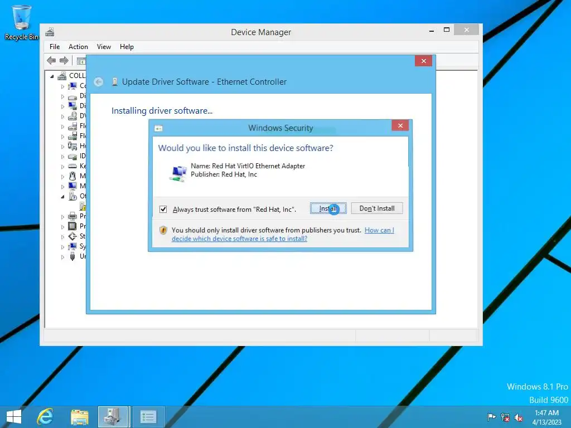Open the File menu
This screenshot has width=571, height=428.
(55, 47)
